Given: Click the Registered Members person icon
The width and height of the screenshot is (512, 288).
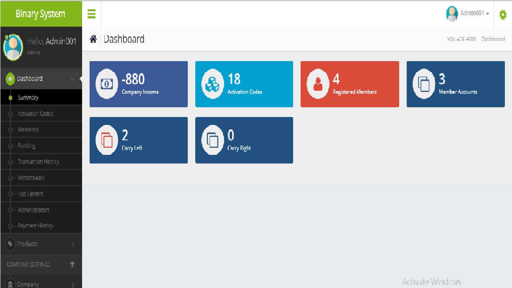Looking at the screenshot, I should tap(318, 84).
